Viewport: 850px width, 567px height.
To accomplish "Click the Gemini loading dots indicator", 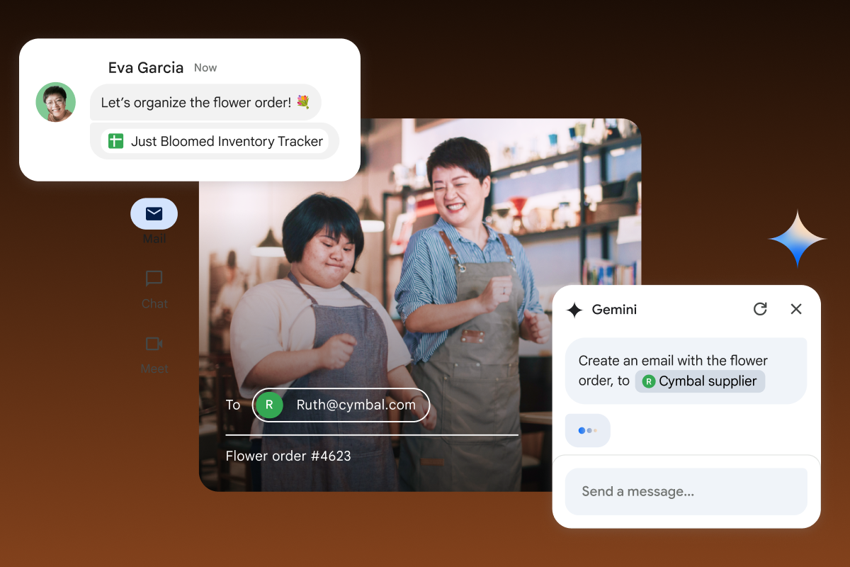I will (x=587, y=430).
